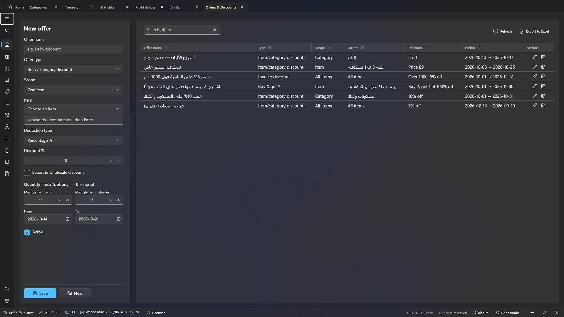The height and width of the screenshot is (317, 564).
Task: Increase Max qty per customer value
Action: tap(119, 200)
